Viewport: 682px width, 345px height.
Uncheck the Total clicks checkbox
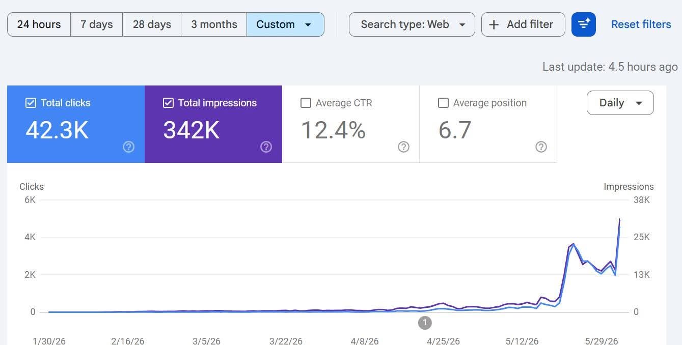coord(31,103)
